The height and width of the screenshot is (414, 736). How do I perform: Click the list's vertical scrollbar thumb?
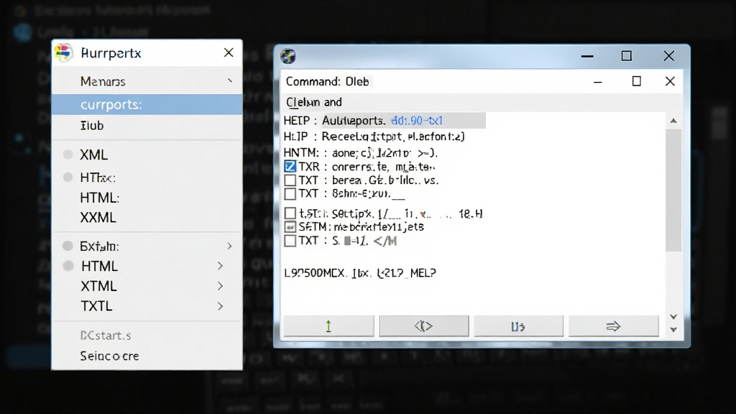673,190
